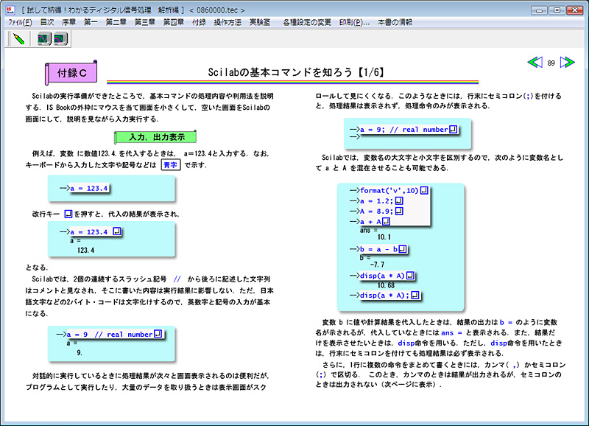
Task: Click the result value 10.68
Action: (386, 285)
